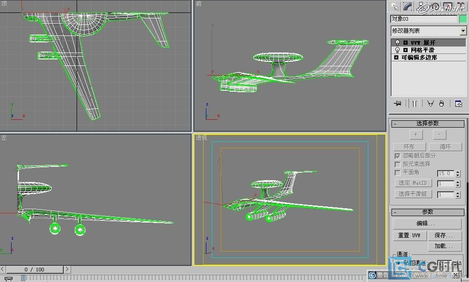Screen dimensions: 469x282
Task: Open the Utilities hammer tab
Action: [461, 6]
